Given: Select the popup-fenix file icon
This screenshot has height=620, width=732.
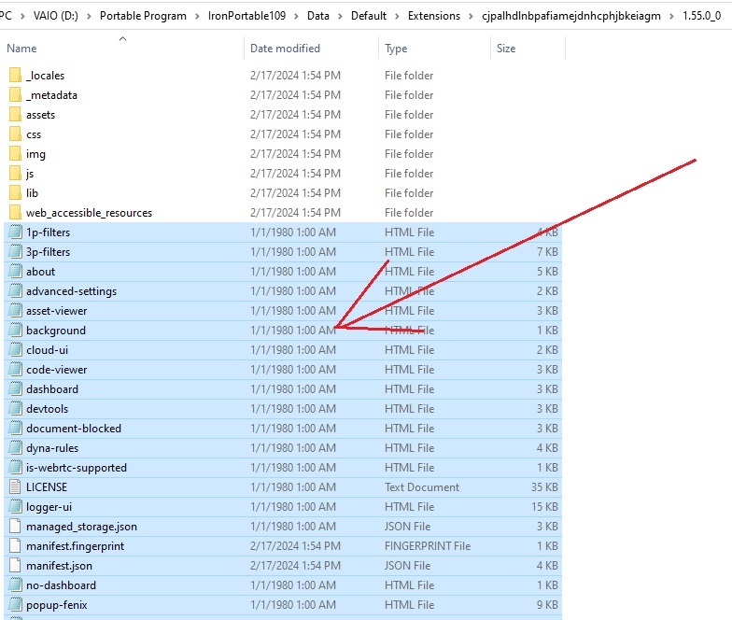Looking at the screenshot, I should [x=15, y=605].
